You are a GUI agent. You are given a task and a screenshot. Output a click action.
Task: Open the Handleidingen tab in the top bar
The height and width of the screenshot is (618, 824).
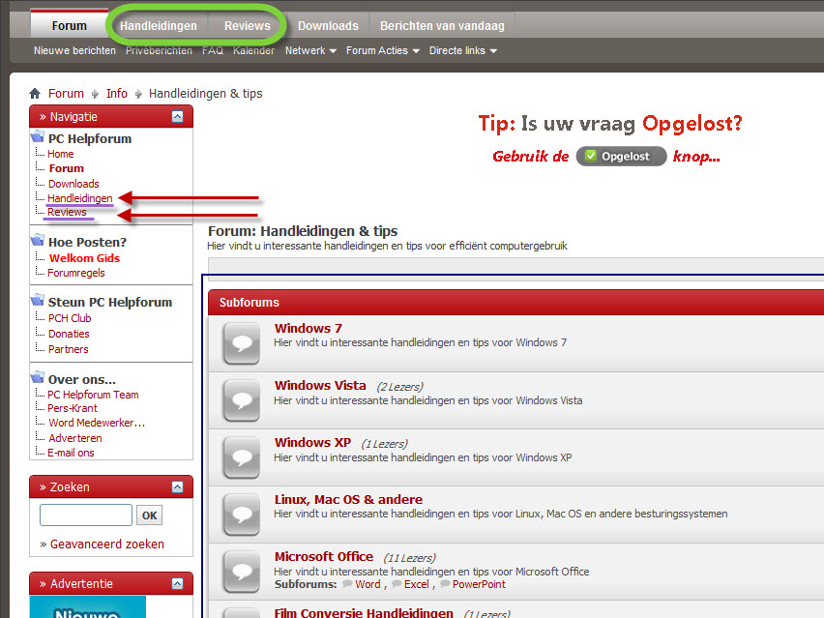(x=159, y=26)
